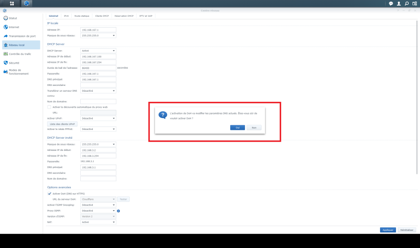Open DHCP Server invité subnet mask dropdown

tap(98, 144)
